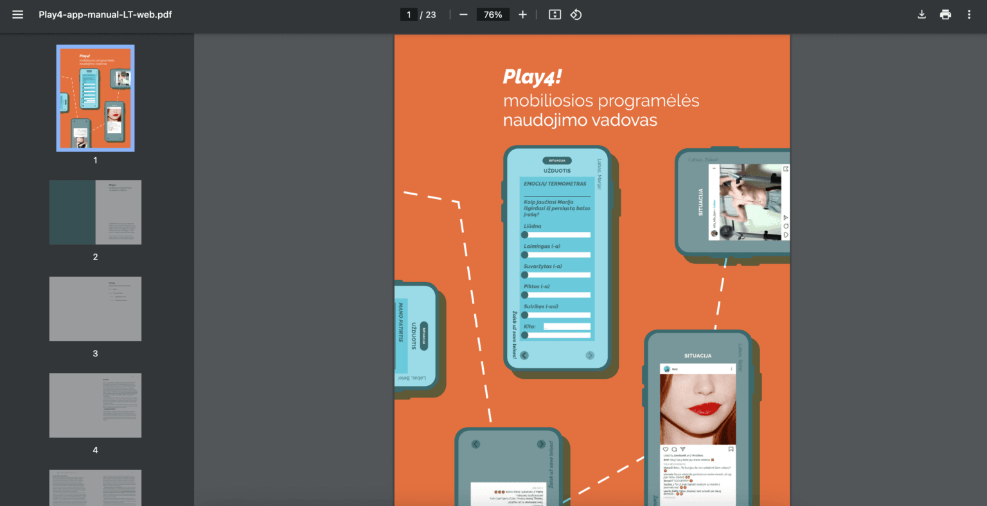Toggle the sidebar menu icon
The height and width of the screenshot is (506, 987).
coord(17,14)
